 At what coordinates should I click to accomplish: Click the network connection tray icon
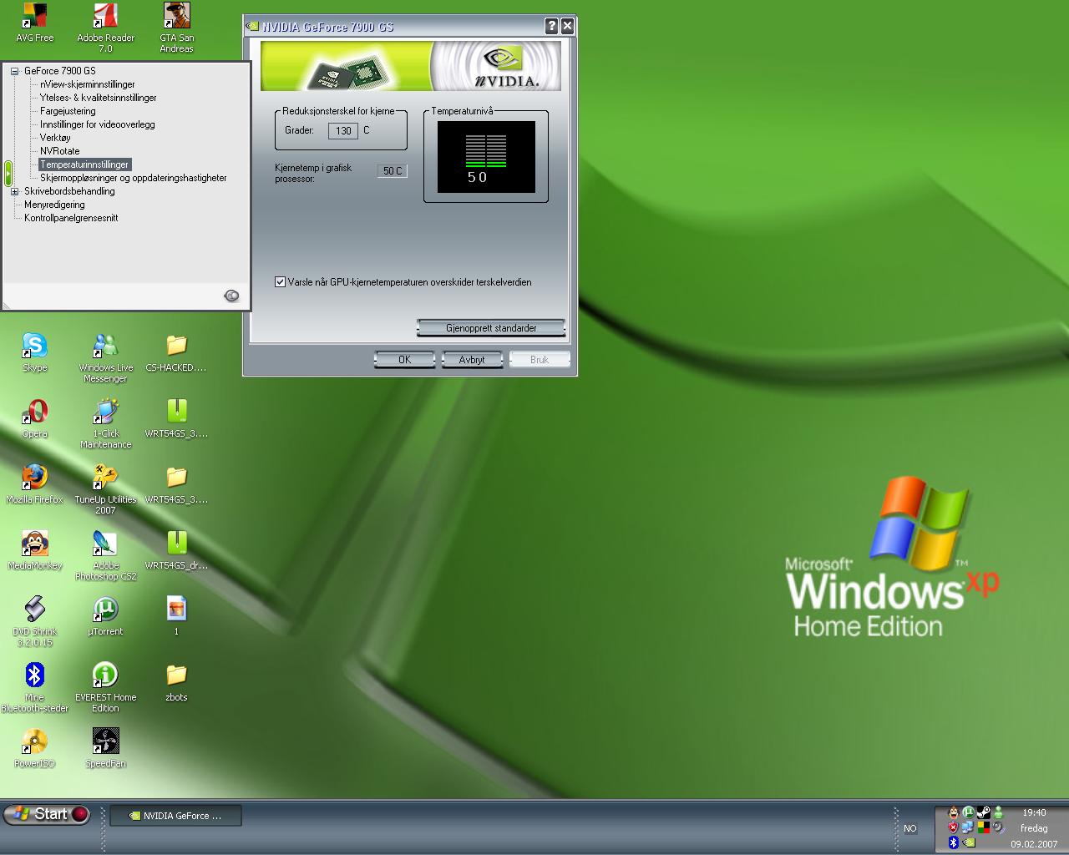point(968,827)
